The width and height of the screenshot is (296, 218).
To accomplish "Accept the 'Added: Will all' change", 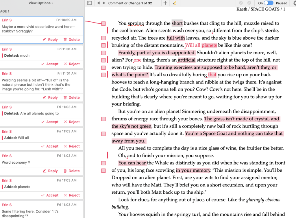I will pos(50,146).
